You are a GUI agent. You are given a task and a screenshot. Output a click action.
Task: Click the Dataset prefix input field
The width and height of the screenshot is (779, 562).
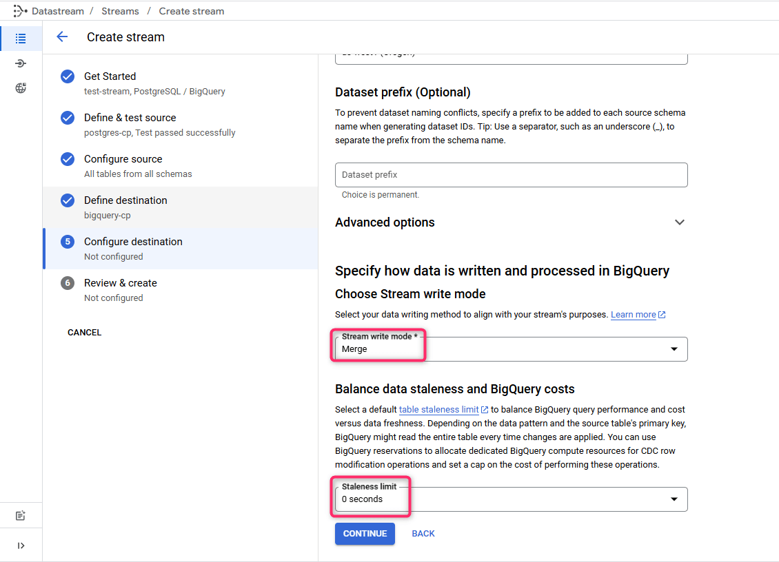pos(512,175)
